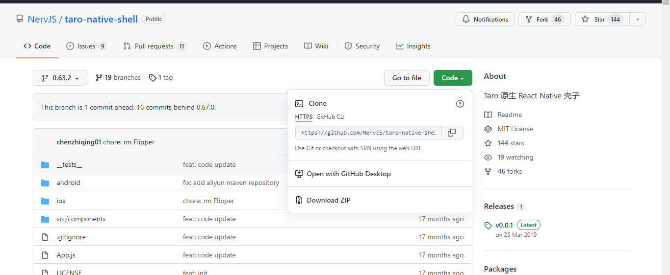
Task: Click the NervJS owner link
Action: coord(42,19)
